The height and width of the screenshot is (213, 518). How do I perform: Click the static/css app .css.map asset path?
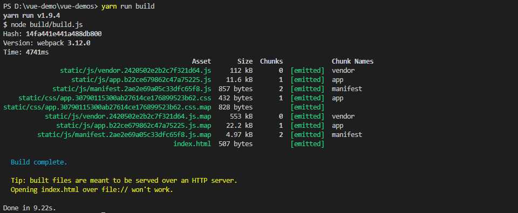(x=107, y=107)
